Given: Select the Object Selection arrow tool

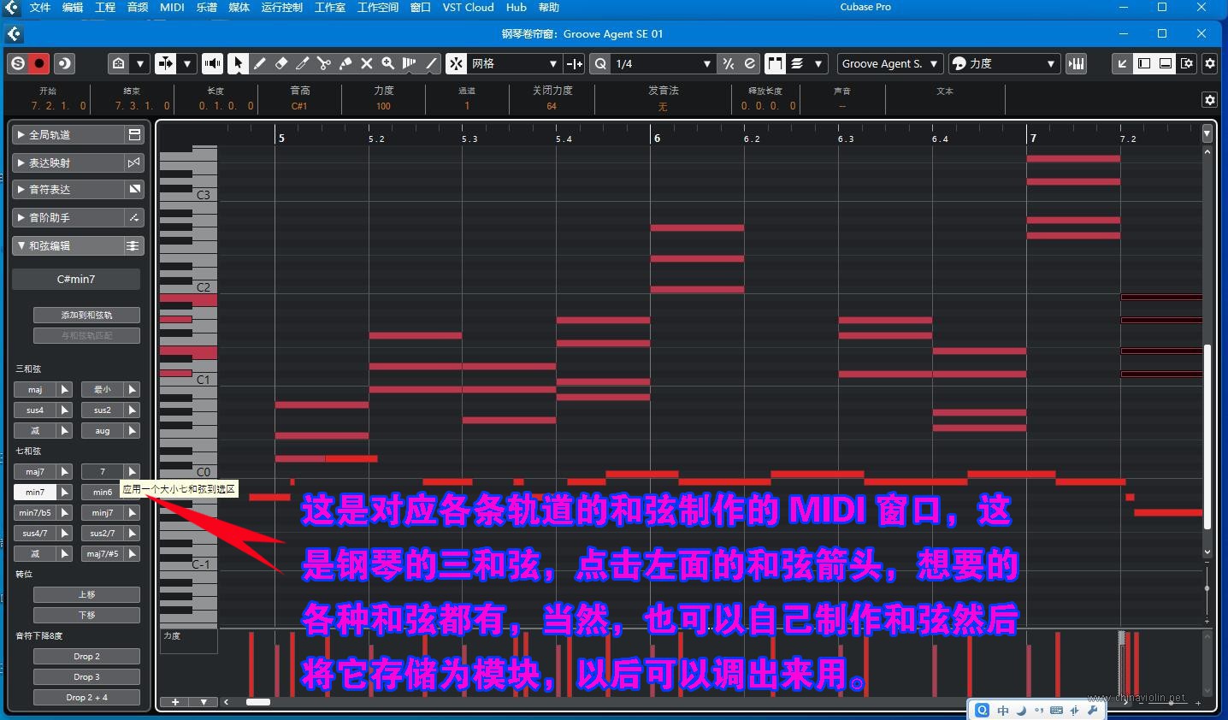Looking at the screenshot, I should coord(238,63).
